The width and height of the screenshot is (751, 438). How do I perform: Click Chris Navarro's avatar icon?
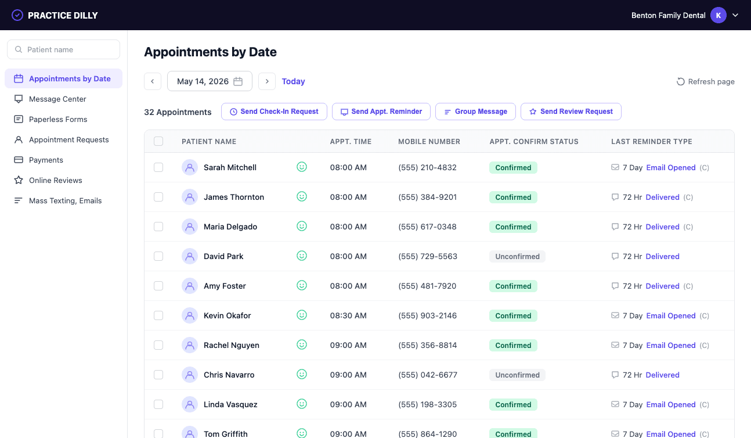[190, 375]
